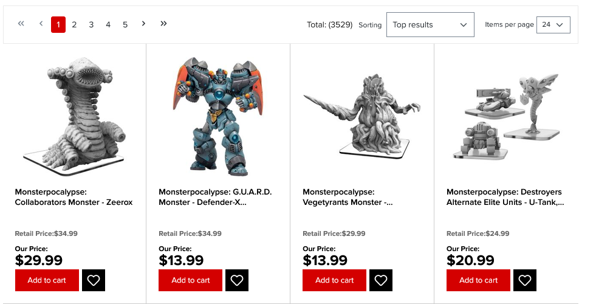Open Monsterpocalypse Collaborators Monster - Zeerox title link
This screenshot has width=596, height=304.
tap(74, 197)
